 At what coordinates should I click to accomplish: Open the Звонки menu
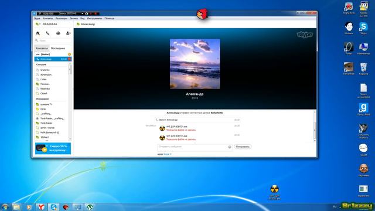coord(74,18)
